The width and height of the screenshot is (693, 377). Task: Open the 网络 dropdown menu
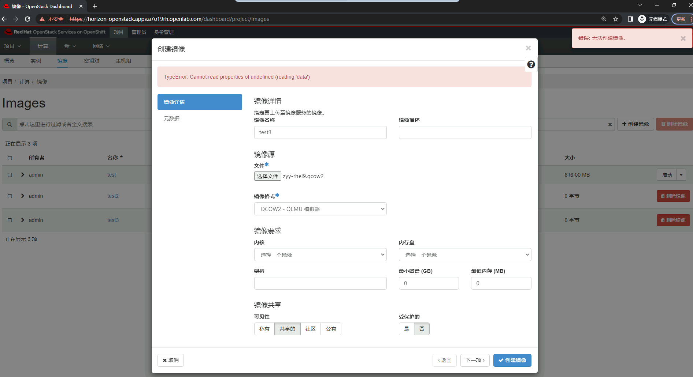click(x=101, y=46)
